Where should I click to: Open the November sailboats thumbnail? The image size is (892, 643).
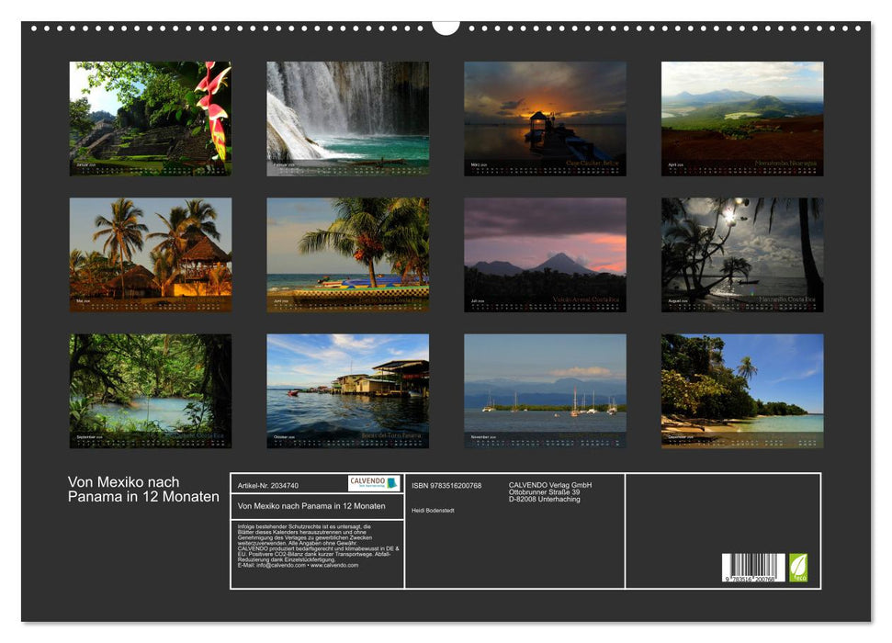tap(545, 390)
